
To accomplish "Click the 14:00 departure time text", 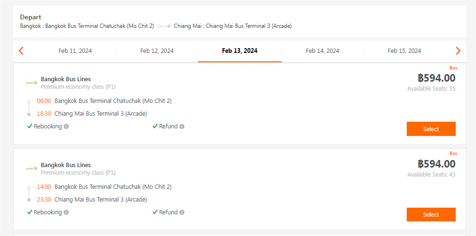I will pyautogui.click(x=44, y=187).
